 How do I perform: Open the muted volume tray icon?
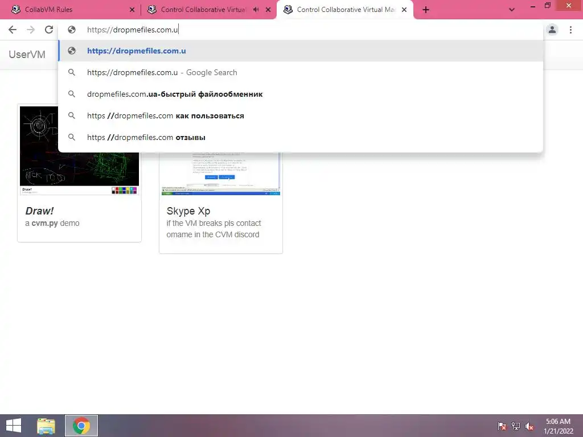[529, 426]
